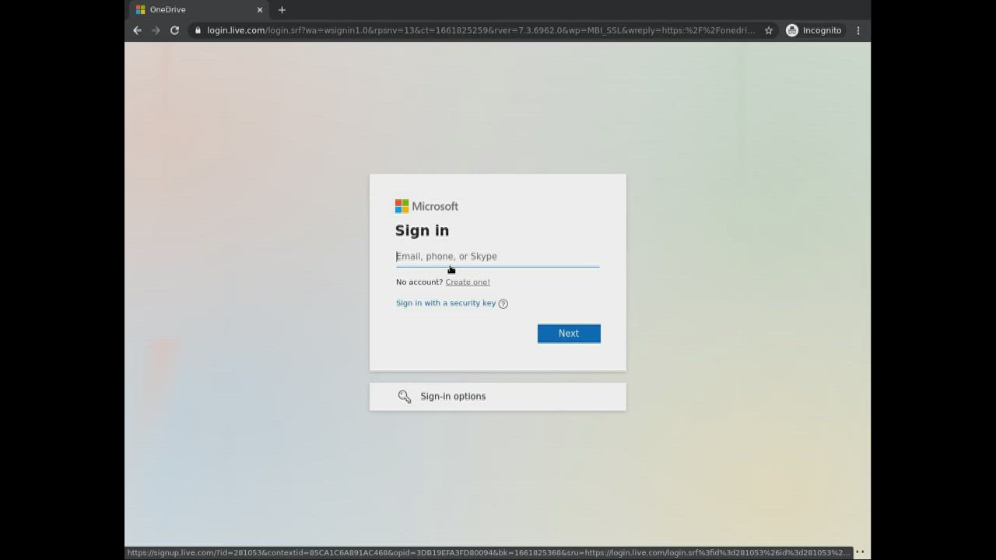996x560 pixels.
Task: Click the No account? text
Action: click(419, 282)
